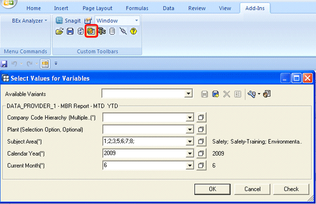Click the Refresh icon in Custom Toolbars

click(81, 32)
